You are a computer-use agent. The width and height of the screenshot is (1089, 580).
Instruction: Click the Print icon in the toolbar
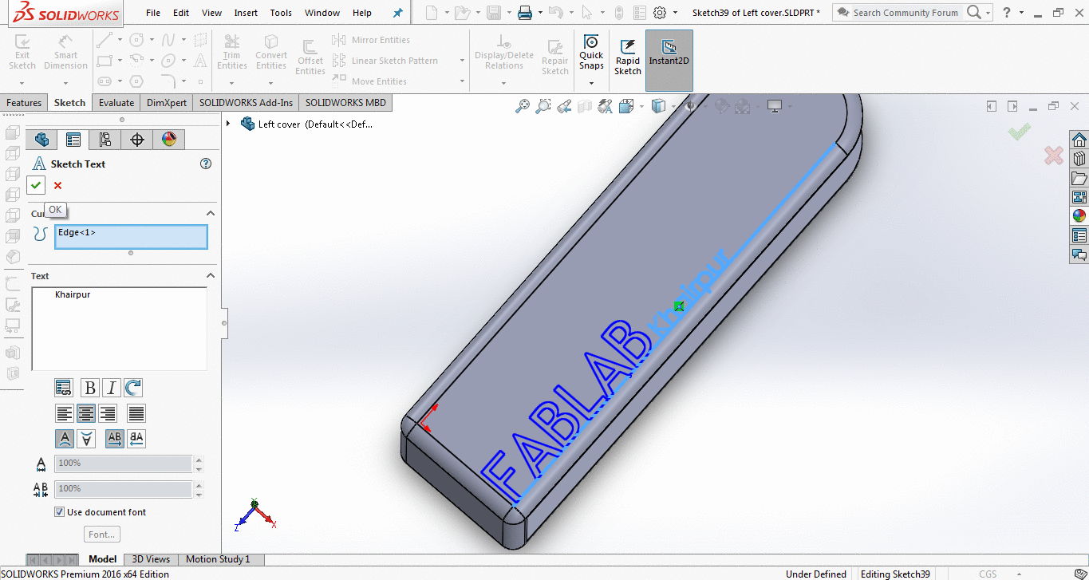click(x=524, y=13)
